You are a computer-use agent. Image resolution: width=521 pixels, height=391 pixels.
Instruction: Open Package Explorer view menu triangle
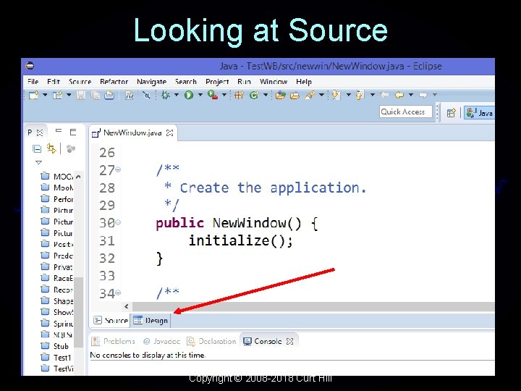(x=38, y=162)
